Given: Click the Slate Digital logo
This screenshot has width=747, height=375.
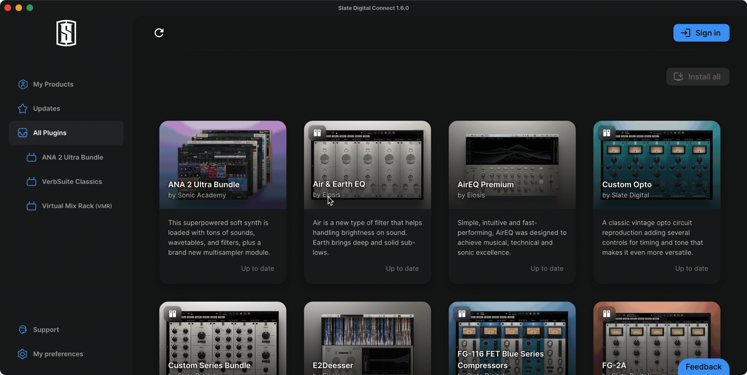Looking at the screenshot, I should tap(66, 33).
